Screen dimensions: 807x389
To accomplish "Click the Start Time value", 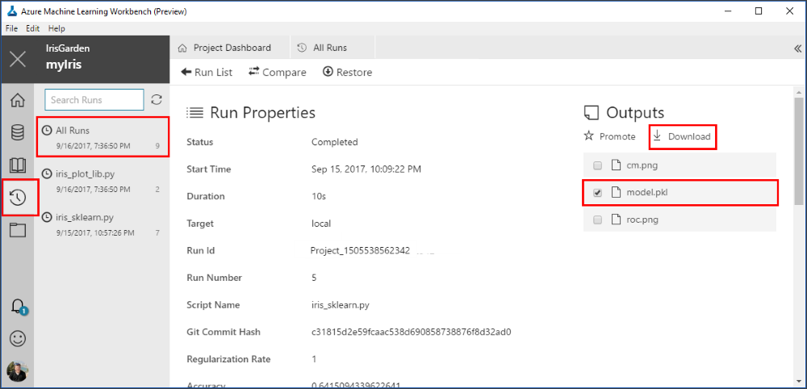I will pos(366,169).
